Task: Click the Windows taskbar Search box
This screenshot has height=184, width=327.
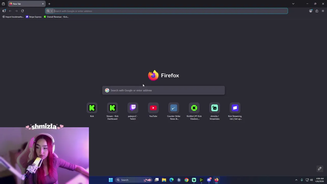Action: pos(134,180)
